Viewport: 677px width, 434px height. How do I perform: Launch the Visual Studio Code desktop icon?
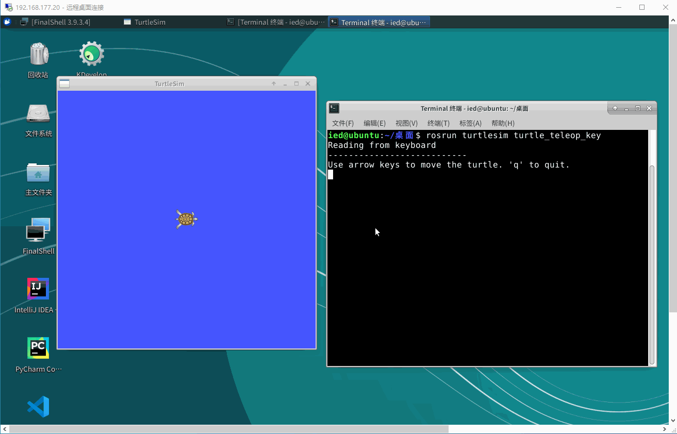pos(38,407)
